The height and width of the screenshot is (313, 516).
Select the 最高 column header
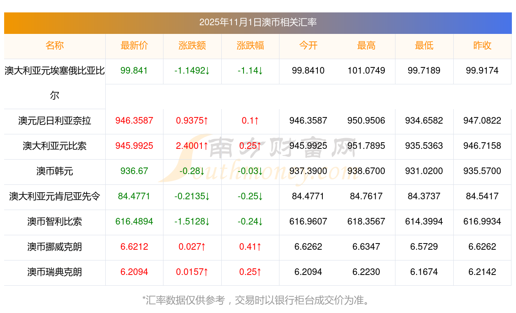tap(366, 45)
